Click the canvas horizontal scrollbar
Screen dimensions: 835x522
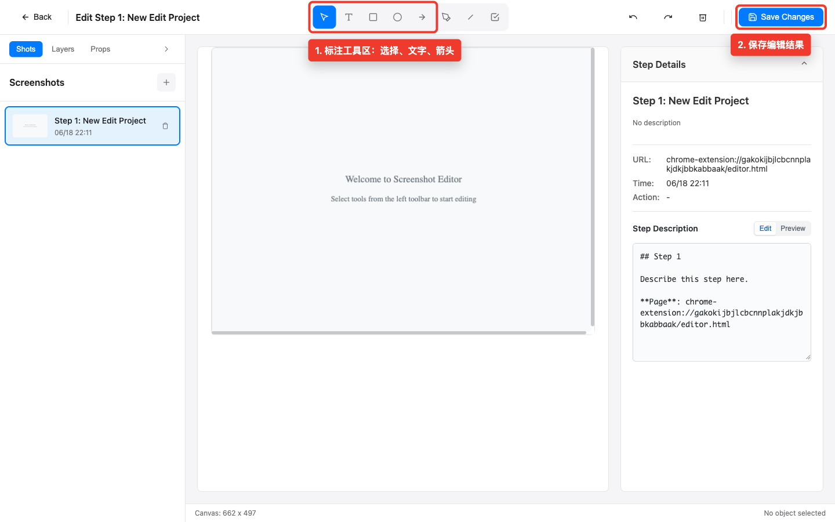click(399, 333)
